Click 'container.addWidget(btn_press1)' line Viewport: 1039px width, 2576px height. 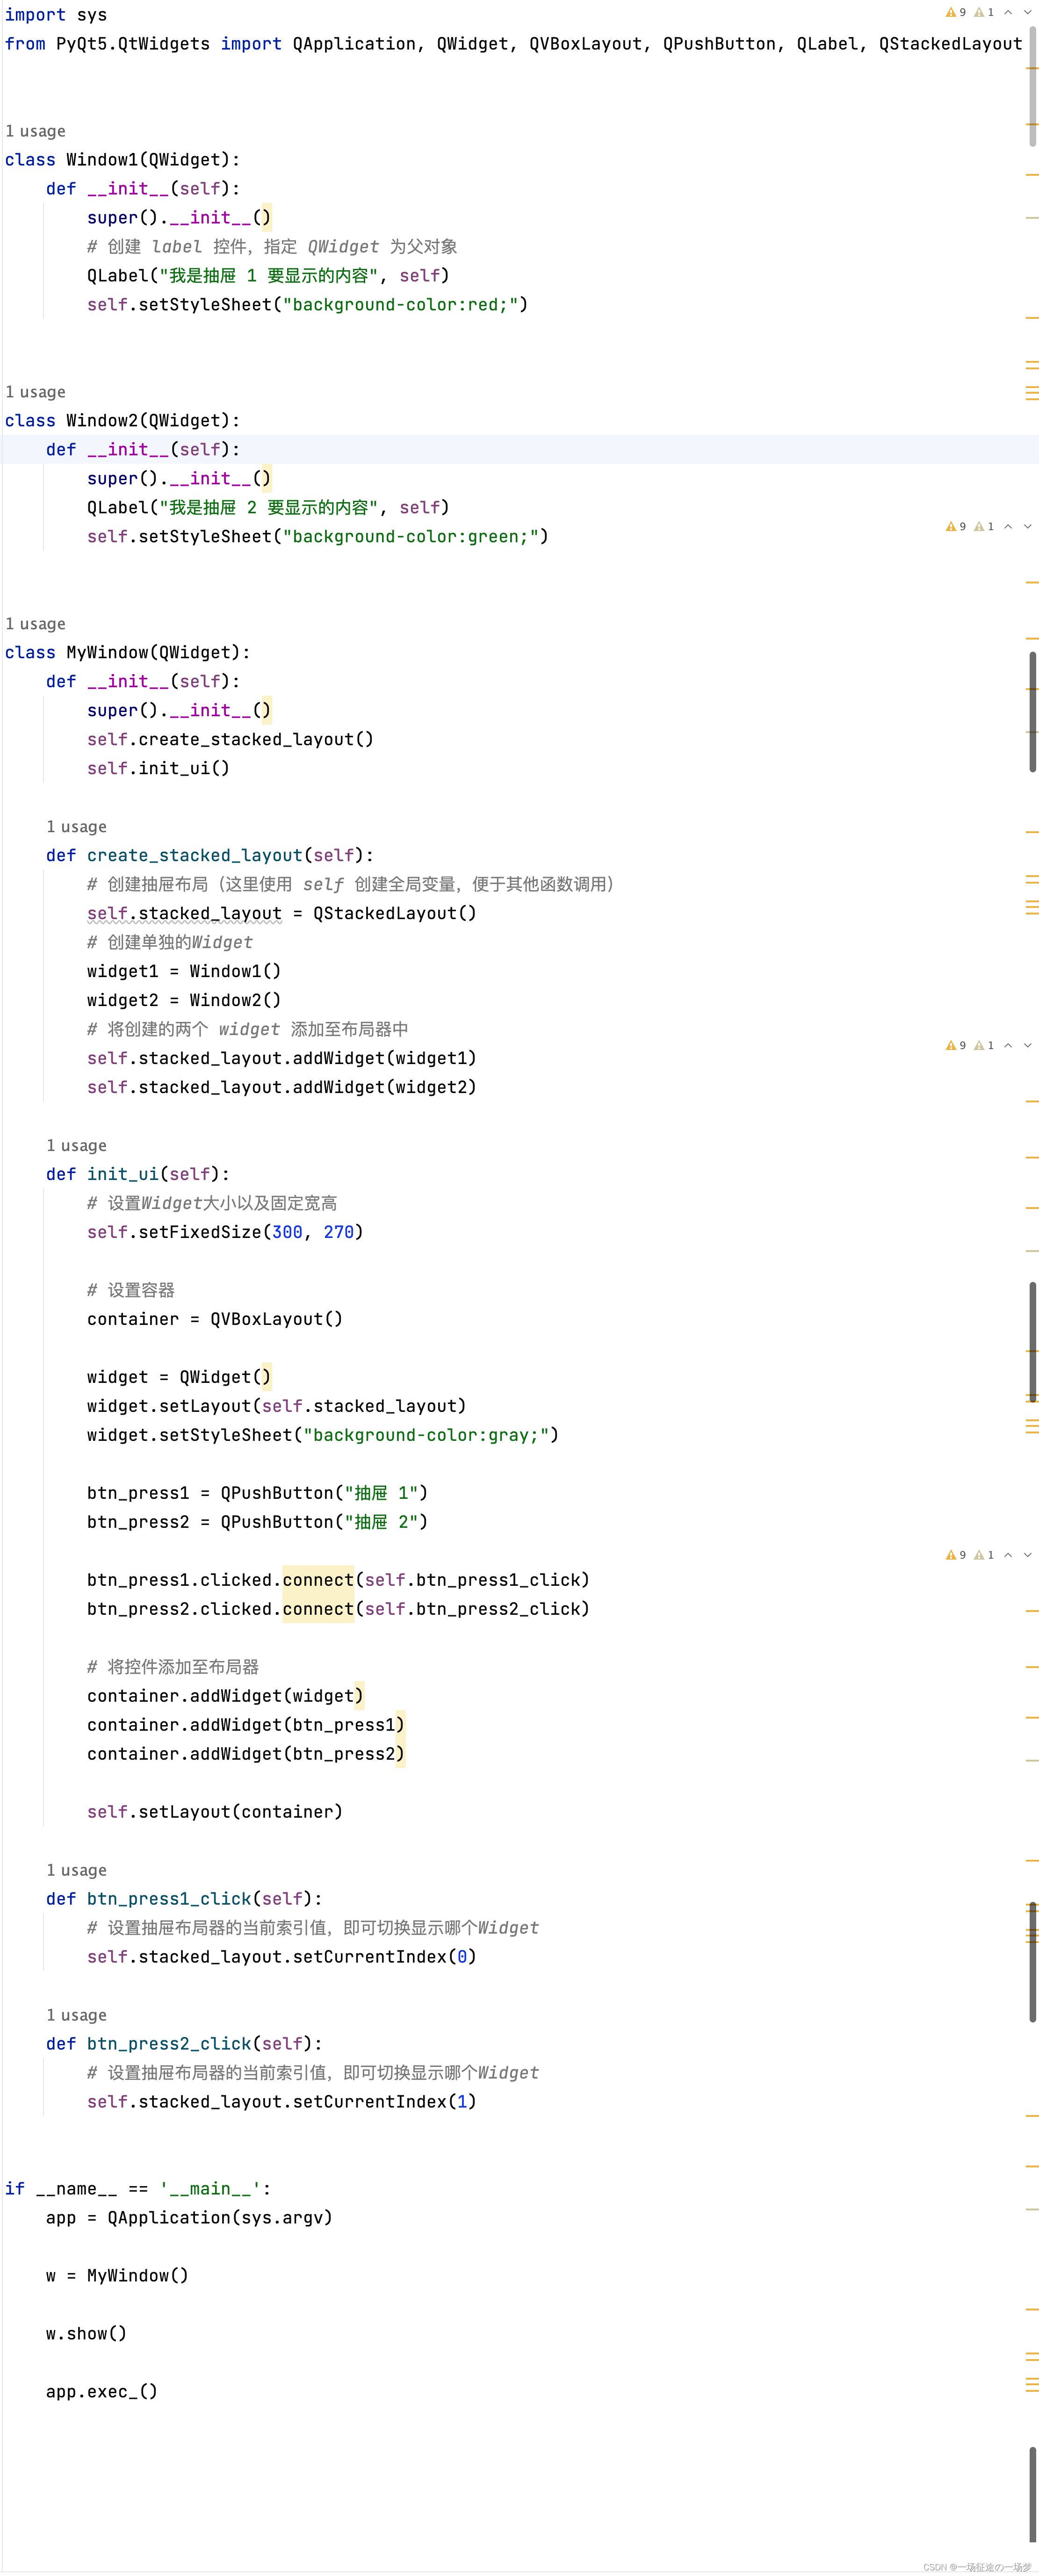246,1726
